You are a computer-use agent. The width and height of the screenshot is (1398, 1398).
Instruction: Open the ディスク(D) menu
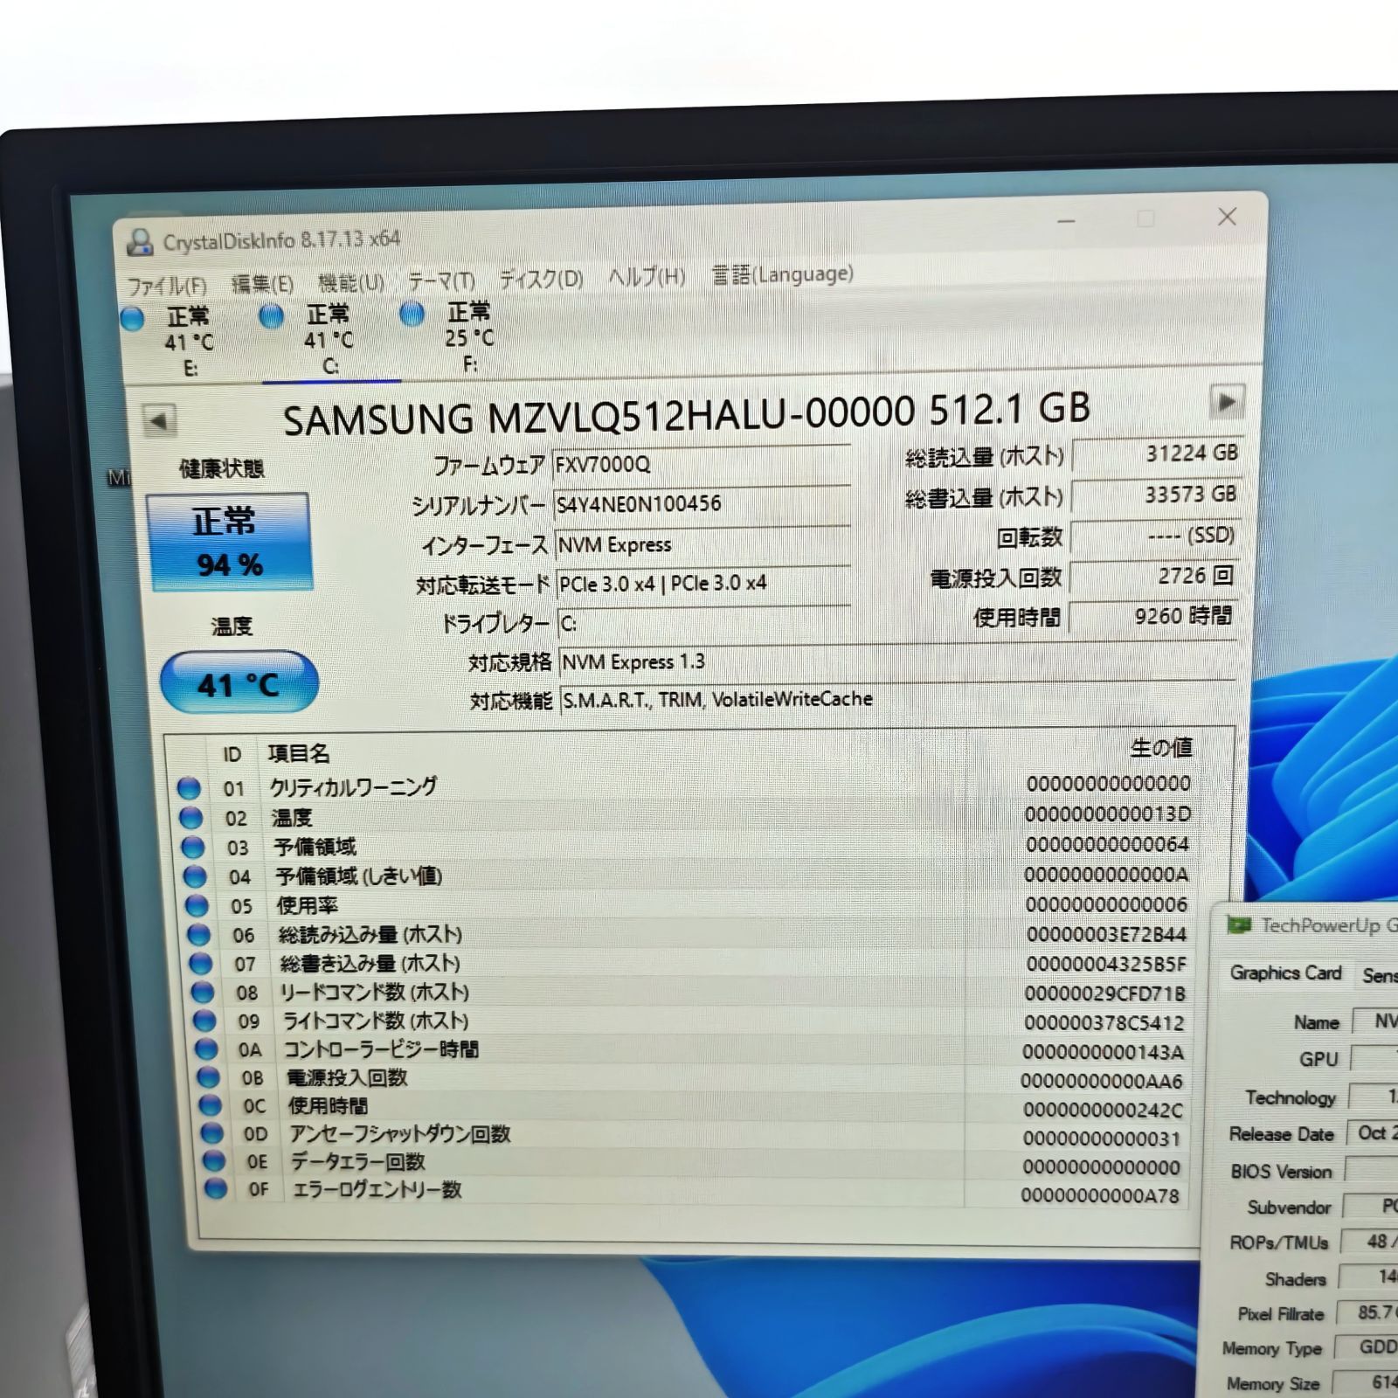(541, 279)
